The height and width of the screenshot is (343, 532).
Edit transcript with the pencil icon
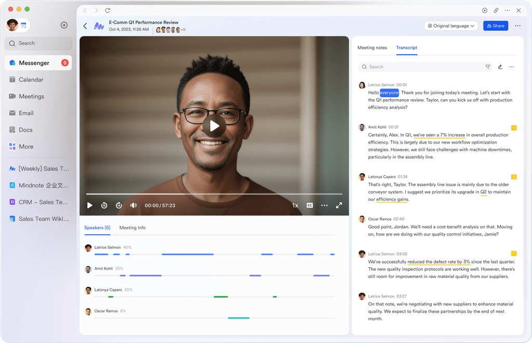pos(500,67)
